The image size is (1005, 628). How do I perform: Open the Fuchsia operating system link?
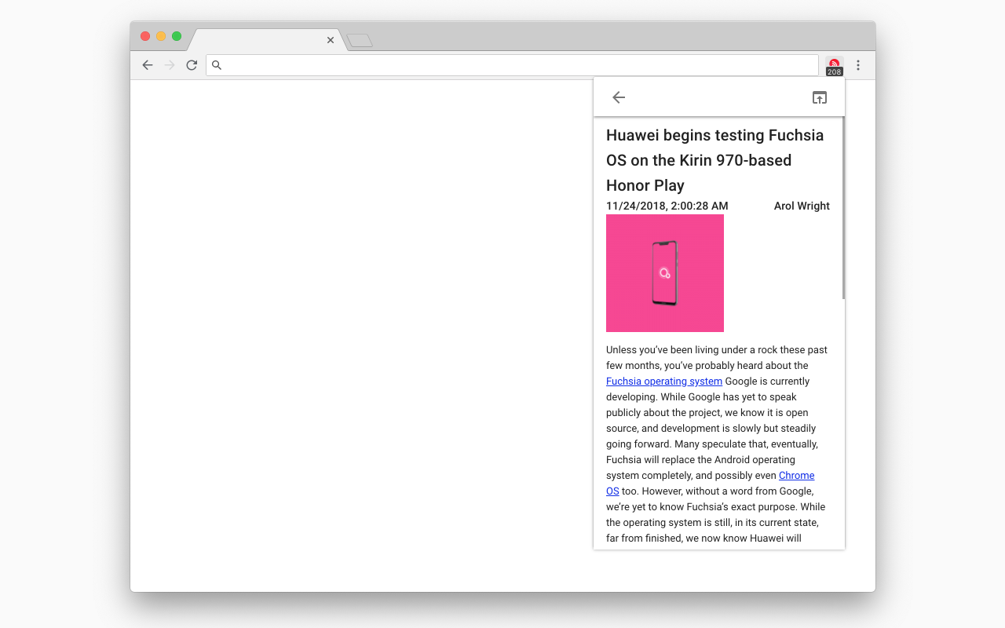[664, 382]
